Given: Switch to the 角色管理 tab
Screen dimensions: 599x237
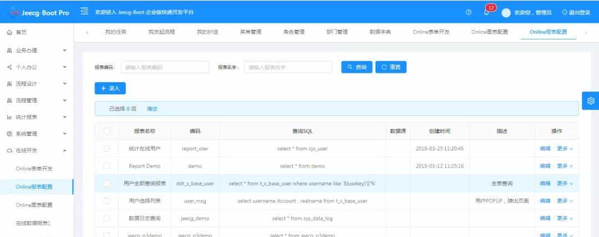Looking at the screenshot, I should (x=294, y=32).
